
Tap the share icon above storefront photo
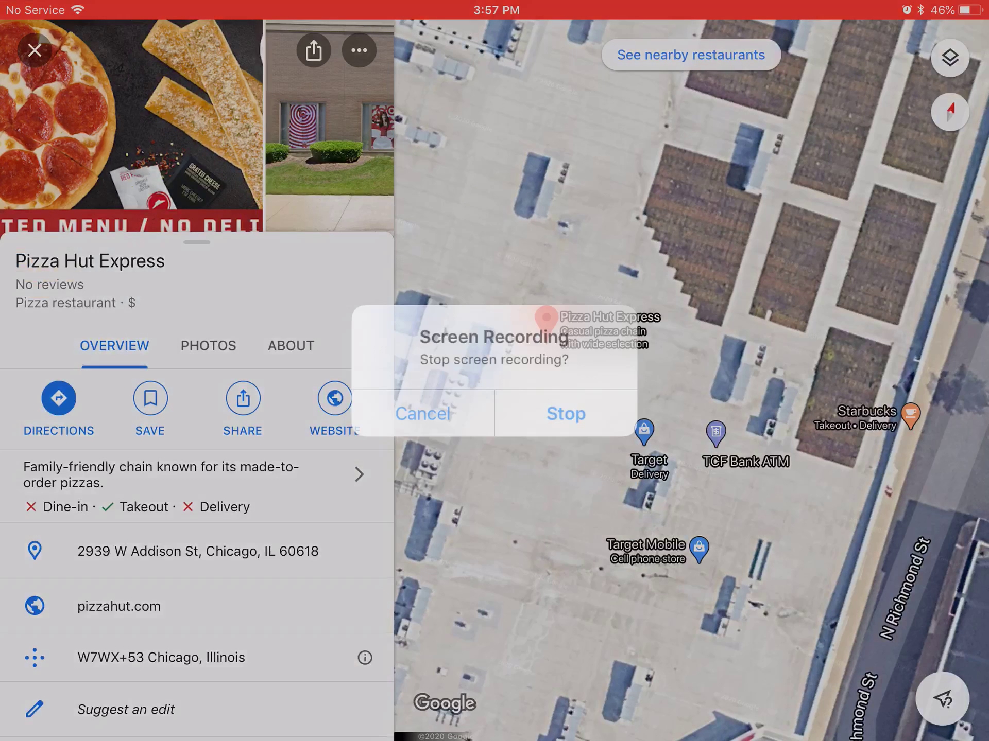click(314, 50)
